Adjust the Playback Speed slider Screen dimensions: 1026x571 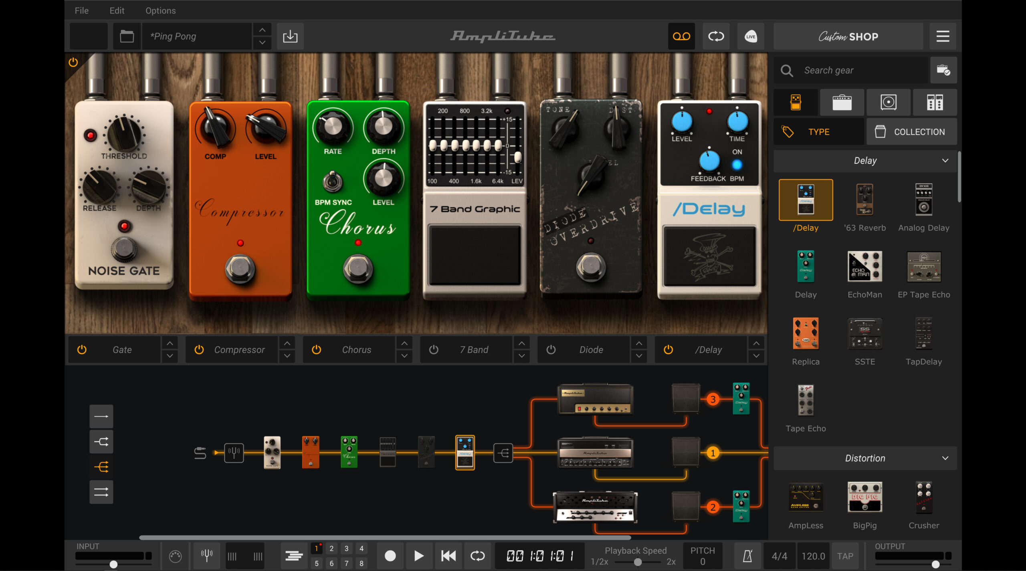pos(638,562)
